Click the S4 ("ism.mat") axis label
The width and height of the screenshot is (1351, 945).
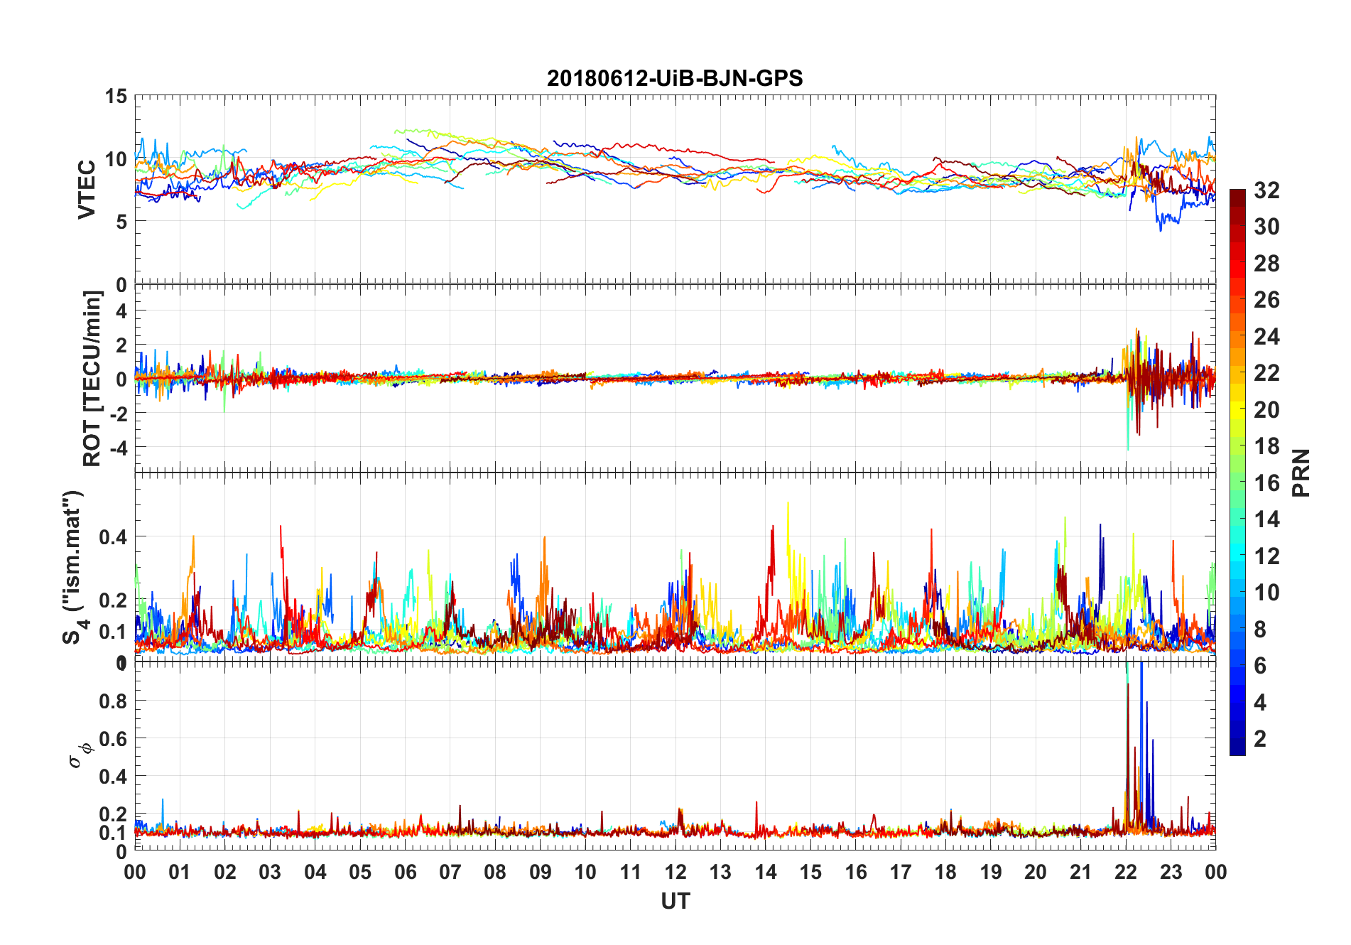point(74,567)
